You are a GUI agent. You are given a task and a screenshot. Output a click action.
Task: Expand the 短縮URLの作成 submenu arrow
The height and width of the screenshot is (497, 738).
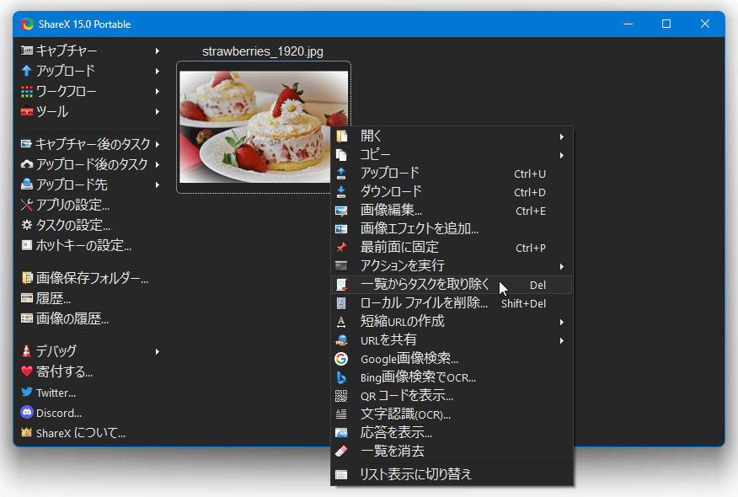(x=561, y=322)
